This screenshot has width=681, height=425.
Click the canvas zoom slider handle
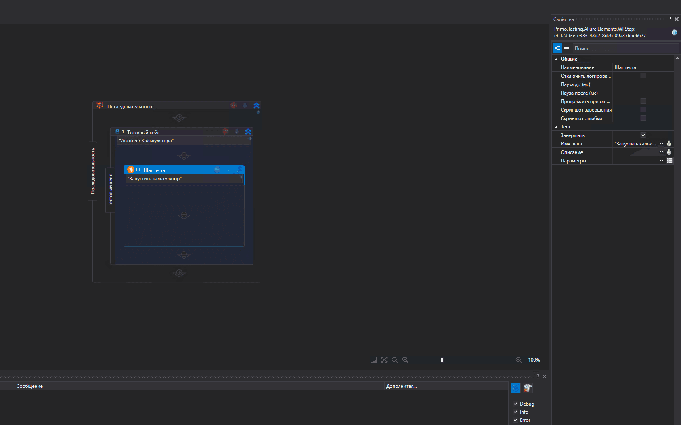coord(442,360)
